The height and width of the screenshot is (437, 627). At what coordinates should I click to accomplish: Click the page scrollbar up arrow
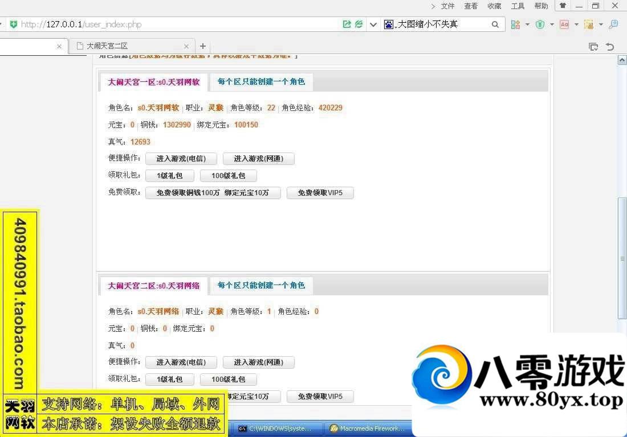tap(622, 60)
